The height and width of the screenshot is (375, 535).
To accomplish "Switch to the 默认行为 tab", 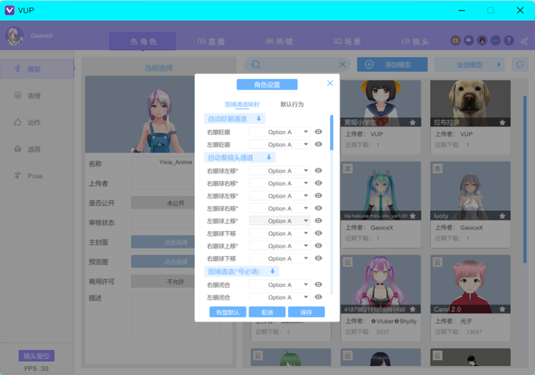I will pyautogui.click(x=292, y=105).
